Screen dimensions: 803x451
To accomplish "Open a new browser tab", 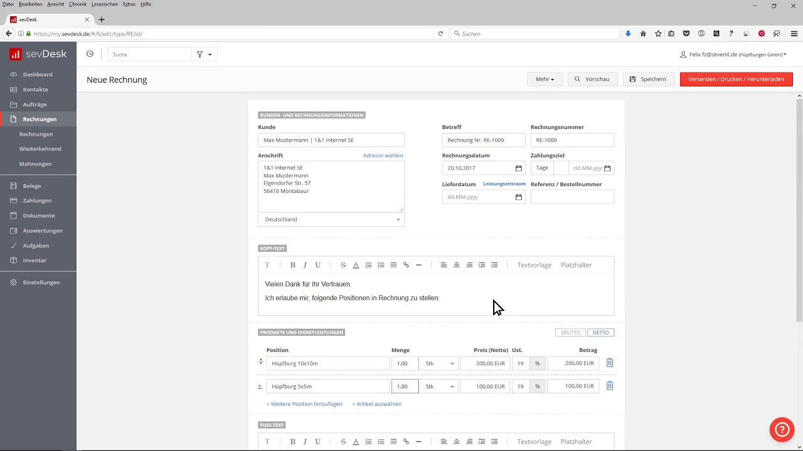I will coord(102,19).
